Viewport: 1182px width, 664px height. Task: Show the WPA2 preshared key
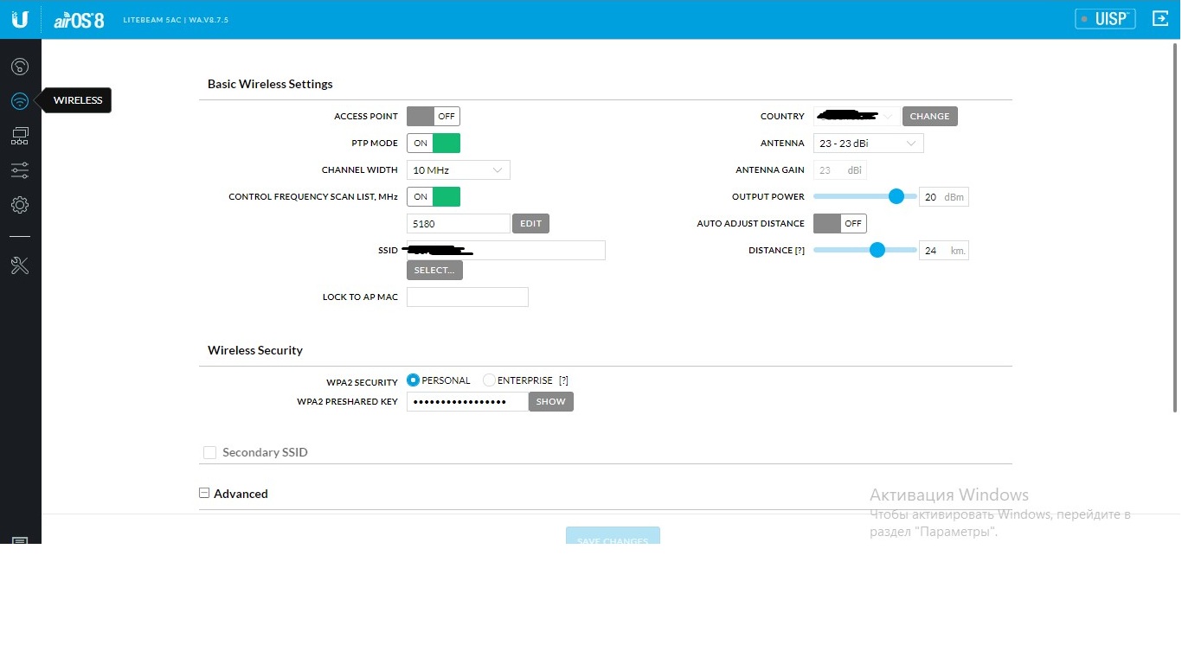[551, 401]
